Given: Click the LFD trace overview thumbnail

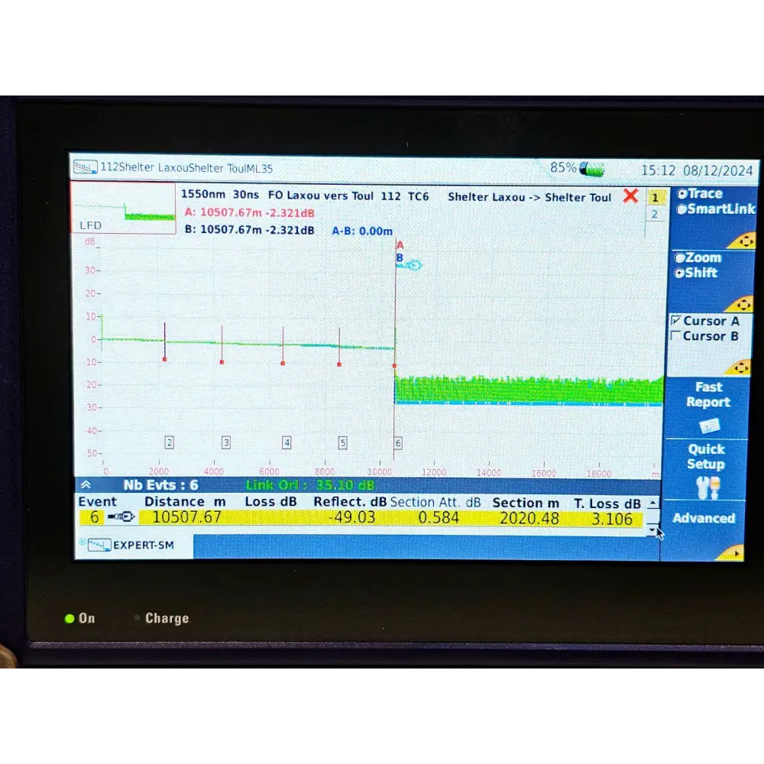Looking at the screenshot, I should [x=124, y=208].
